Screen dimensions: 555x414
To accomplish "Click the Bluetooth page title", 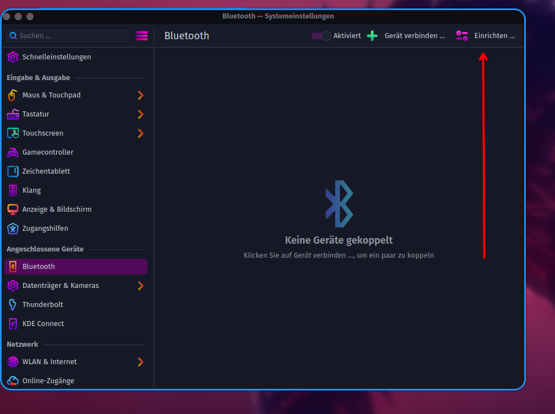I will (x=187, y=36).
